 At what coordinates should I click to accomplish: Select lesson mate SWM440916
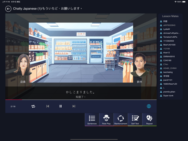(169, 57)
